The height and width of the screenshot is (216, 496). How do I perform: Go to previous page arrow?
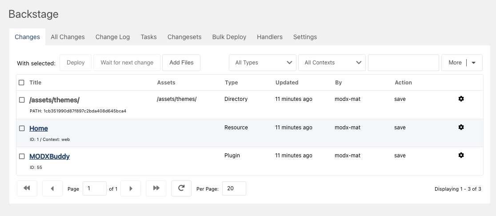(52, 188)
